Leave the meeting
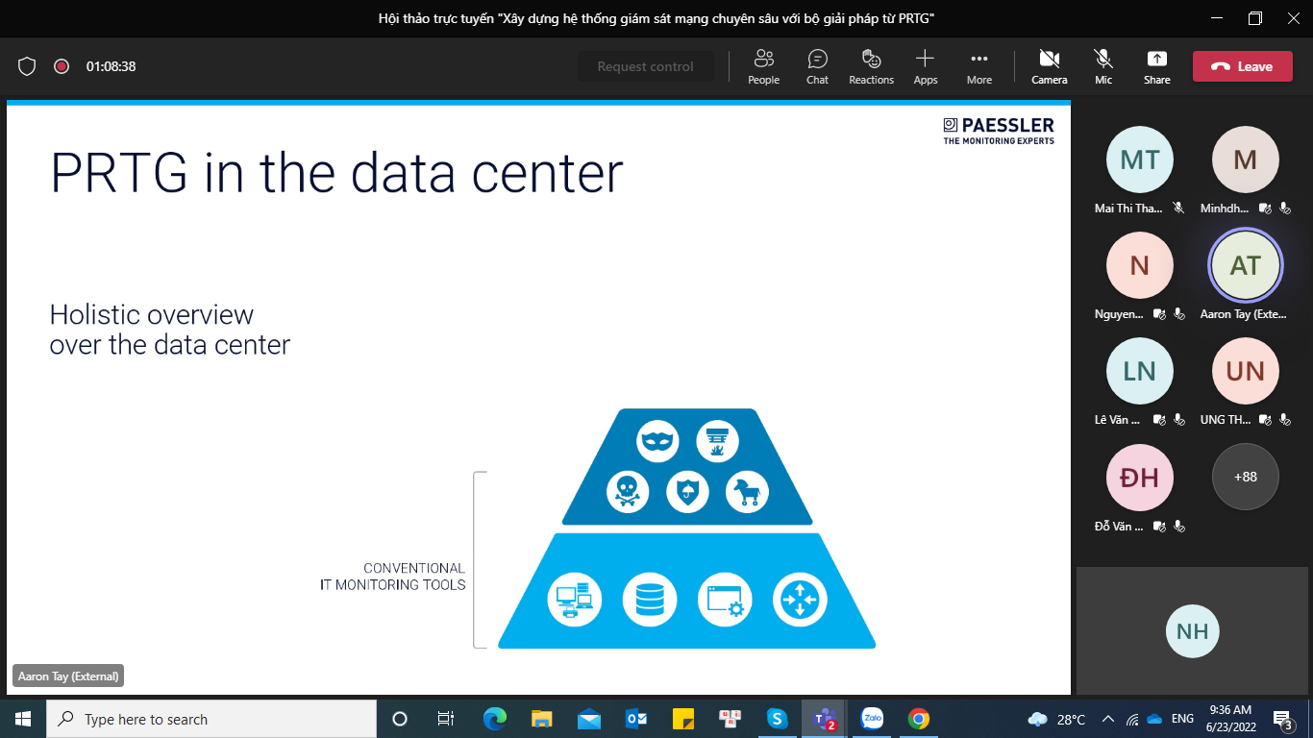The image size is (1313, 738). [x=1242, y=66]
